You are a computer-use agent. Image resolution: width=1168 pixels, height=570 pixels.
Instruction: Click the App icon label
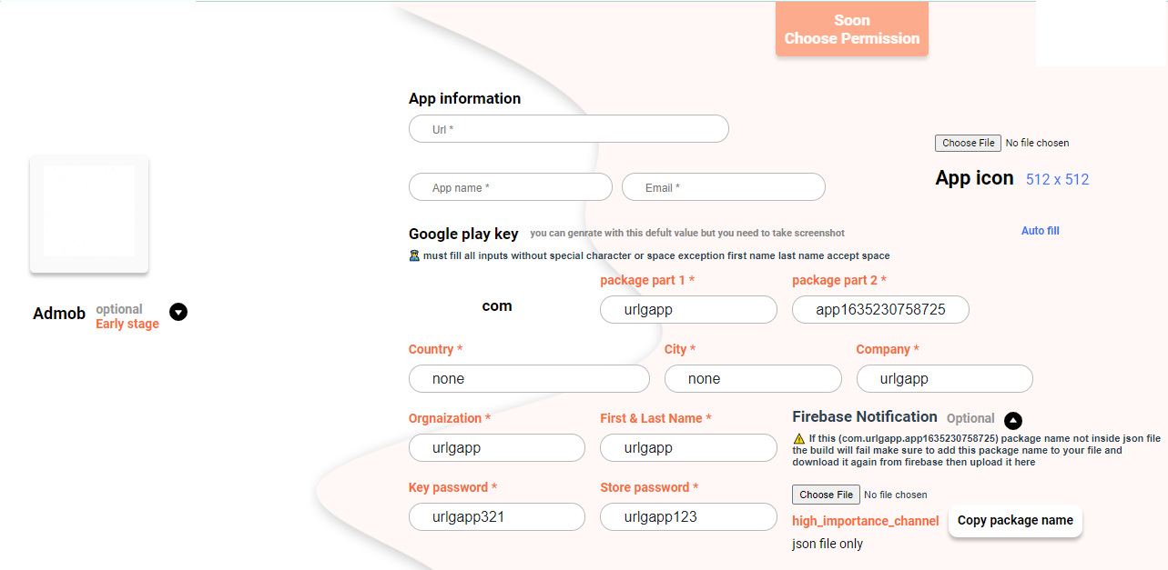pyautogui.click(x=974, y=177)
